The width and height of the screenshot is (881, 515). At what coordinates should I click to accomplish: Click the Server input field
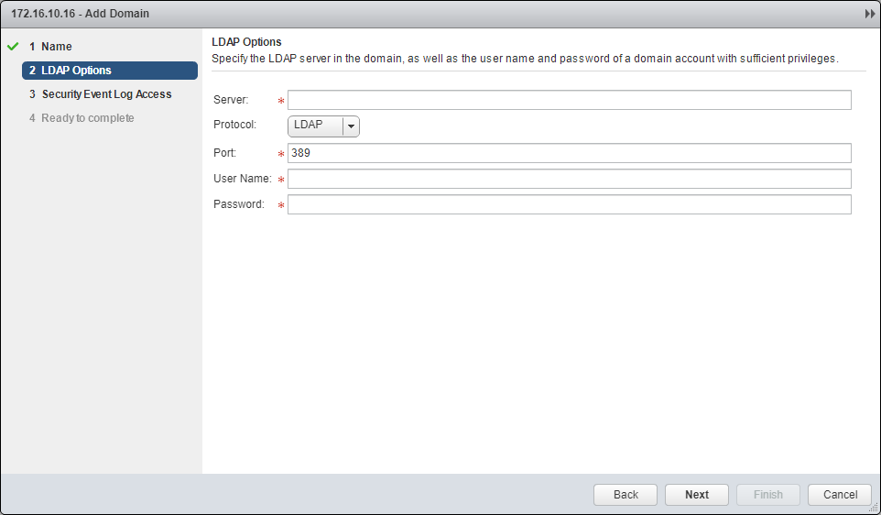569,100
